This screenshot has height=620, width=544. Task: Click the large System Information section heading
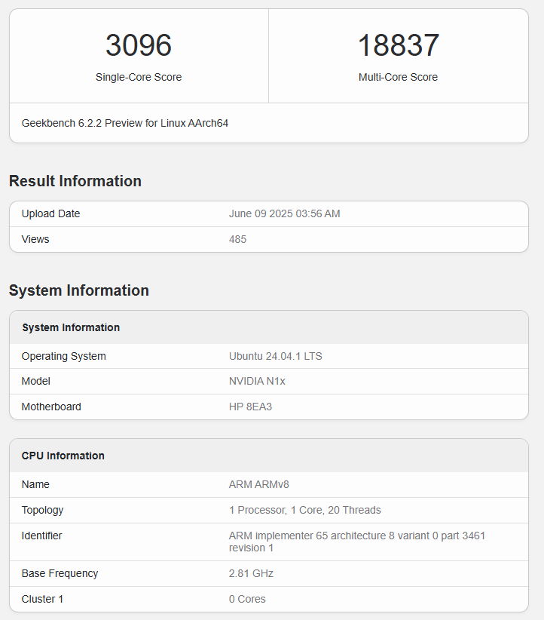pyautogui.click(x=79, y=290)
